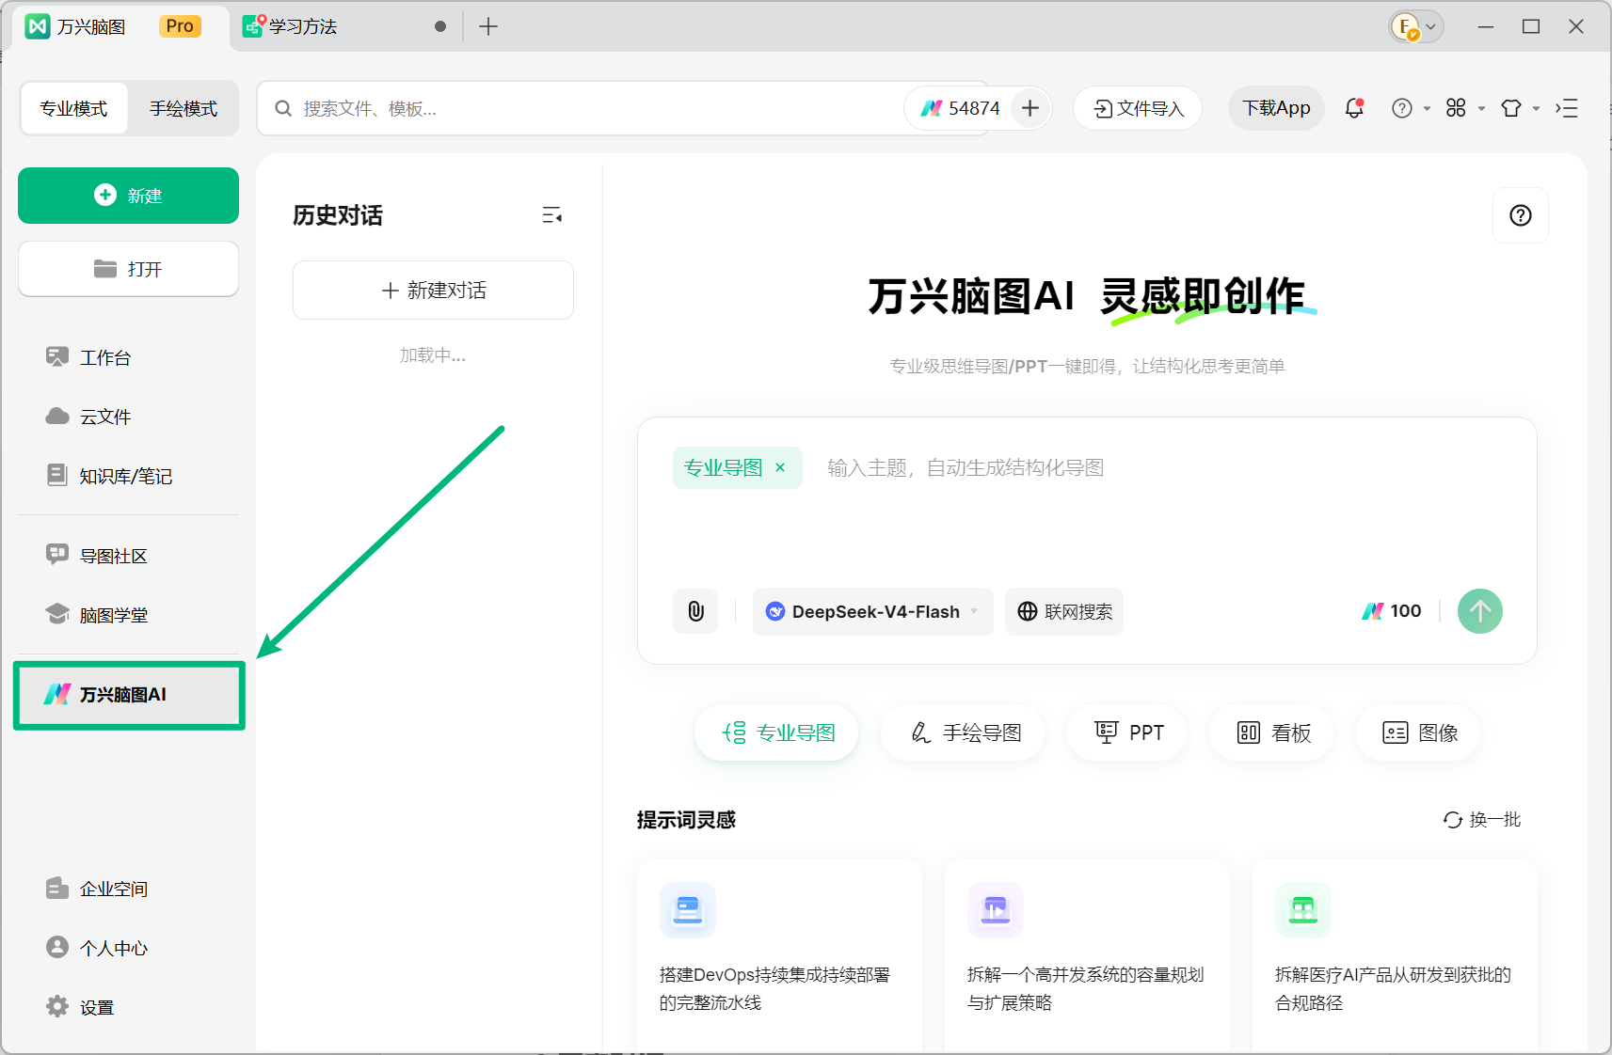The width and height of the screenshot is (1612, 1055).
Task: Select the 专业导图 generation type chip
Action: pyautogui.click(x=777, y=732)
